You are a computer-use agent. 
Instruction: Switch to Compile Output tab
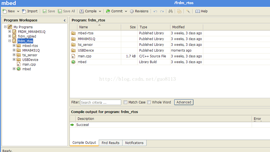[x=84, y=143]
